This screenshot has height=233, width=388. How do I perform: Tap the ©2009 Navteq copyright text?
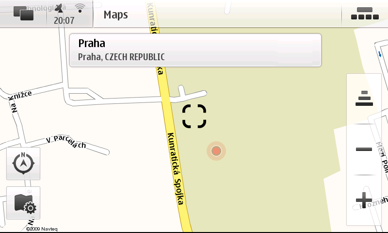click(42, 229)
